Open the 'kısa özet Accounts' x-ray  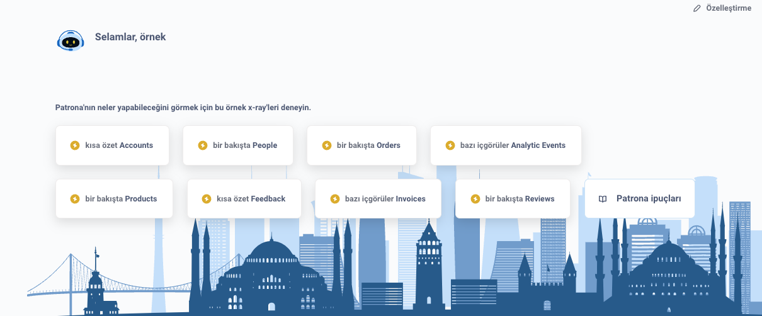click(x=118, y=145)
